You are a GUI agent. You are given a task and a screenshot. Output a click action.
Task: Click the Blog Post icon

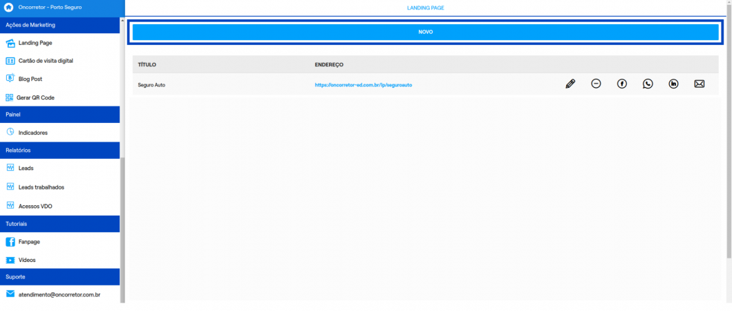(x=10, y=79)
